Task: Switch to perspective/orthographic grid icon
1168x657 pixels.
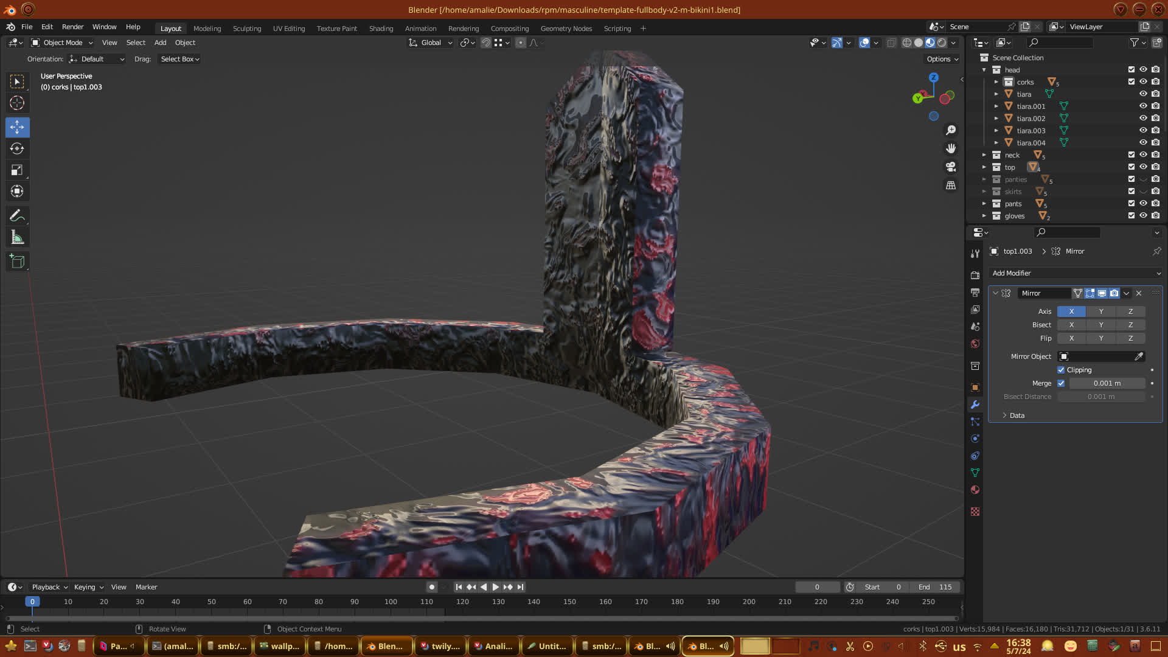Action: pyautogui.click(x=950, y=185)
